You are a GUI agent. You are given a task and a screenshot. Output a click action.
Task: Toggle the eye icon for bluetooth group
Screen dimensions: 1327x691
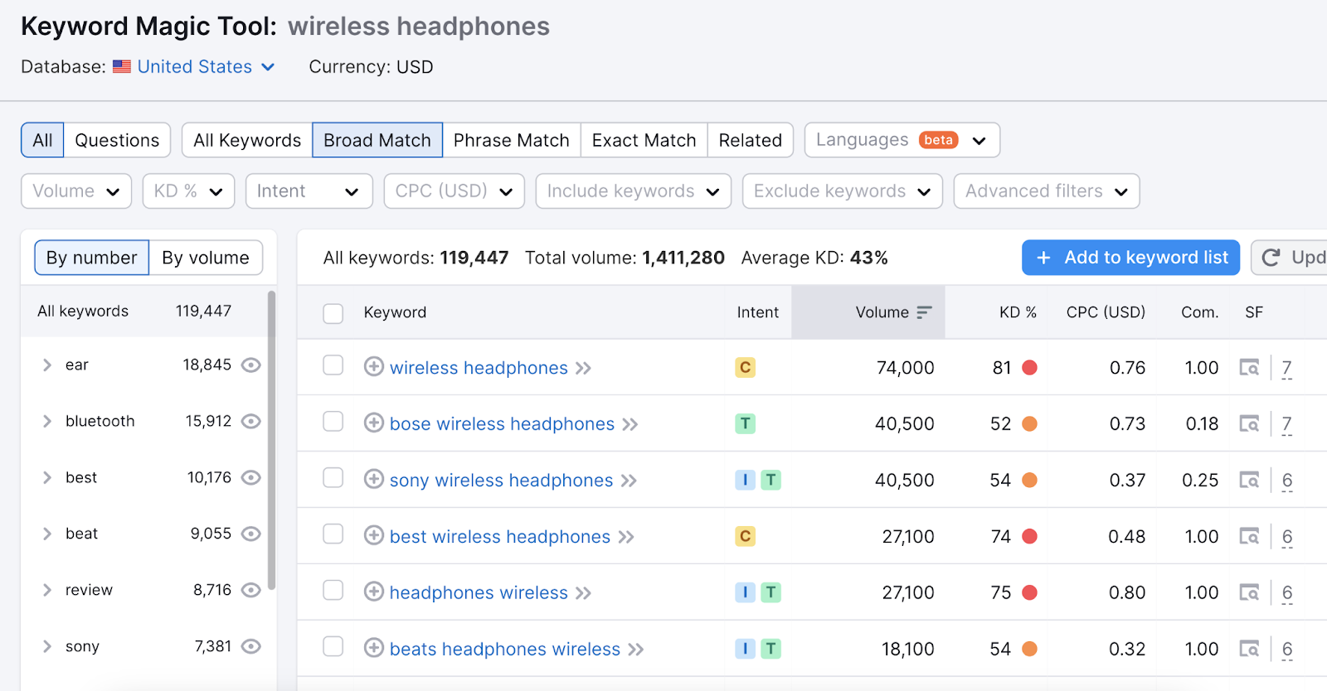coord(250,422)
